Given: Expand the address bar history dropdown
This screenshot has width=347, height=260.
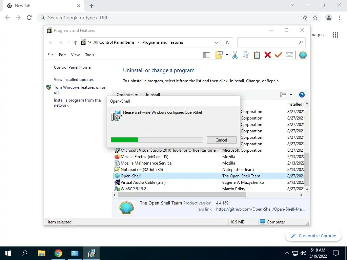Looking at the screenshot, I should pyautogui.click(x=217, y=42).
